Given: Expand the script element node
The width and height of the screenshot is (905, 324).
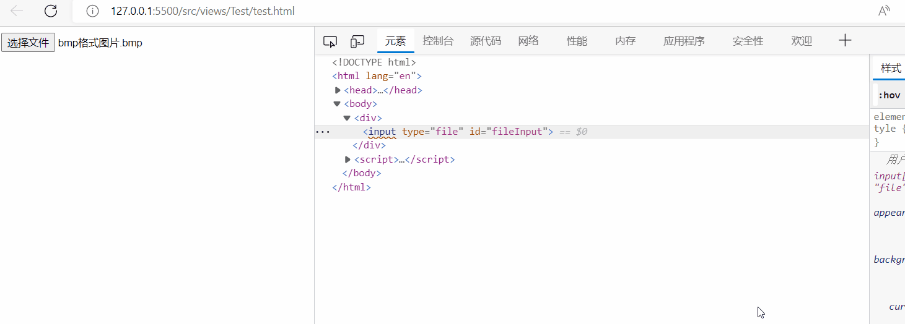Looking at the screenshot, I should click(348, 160).
